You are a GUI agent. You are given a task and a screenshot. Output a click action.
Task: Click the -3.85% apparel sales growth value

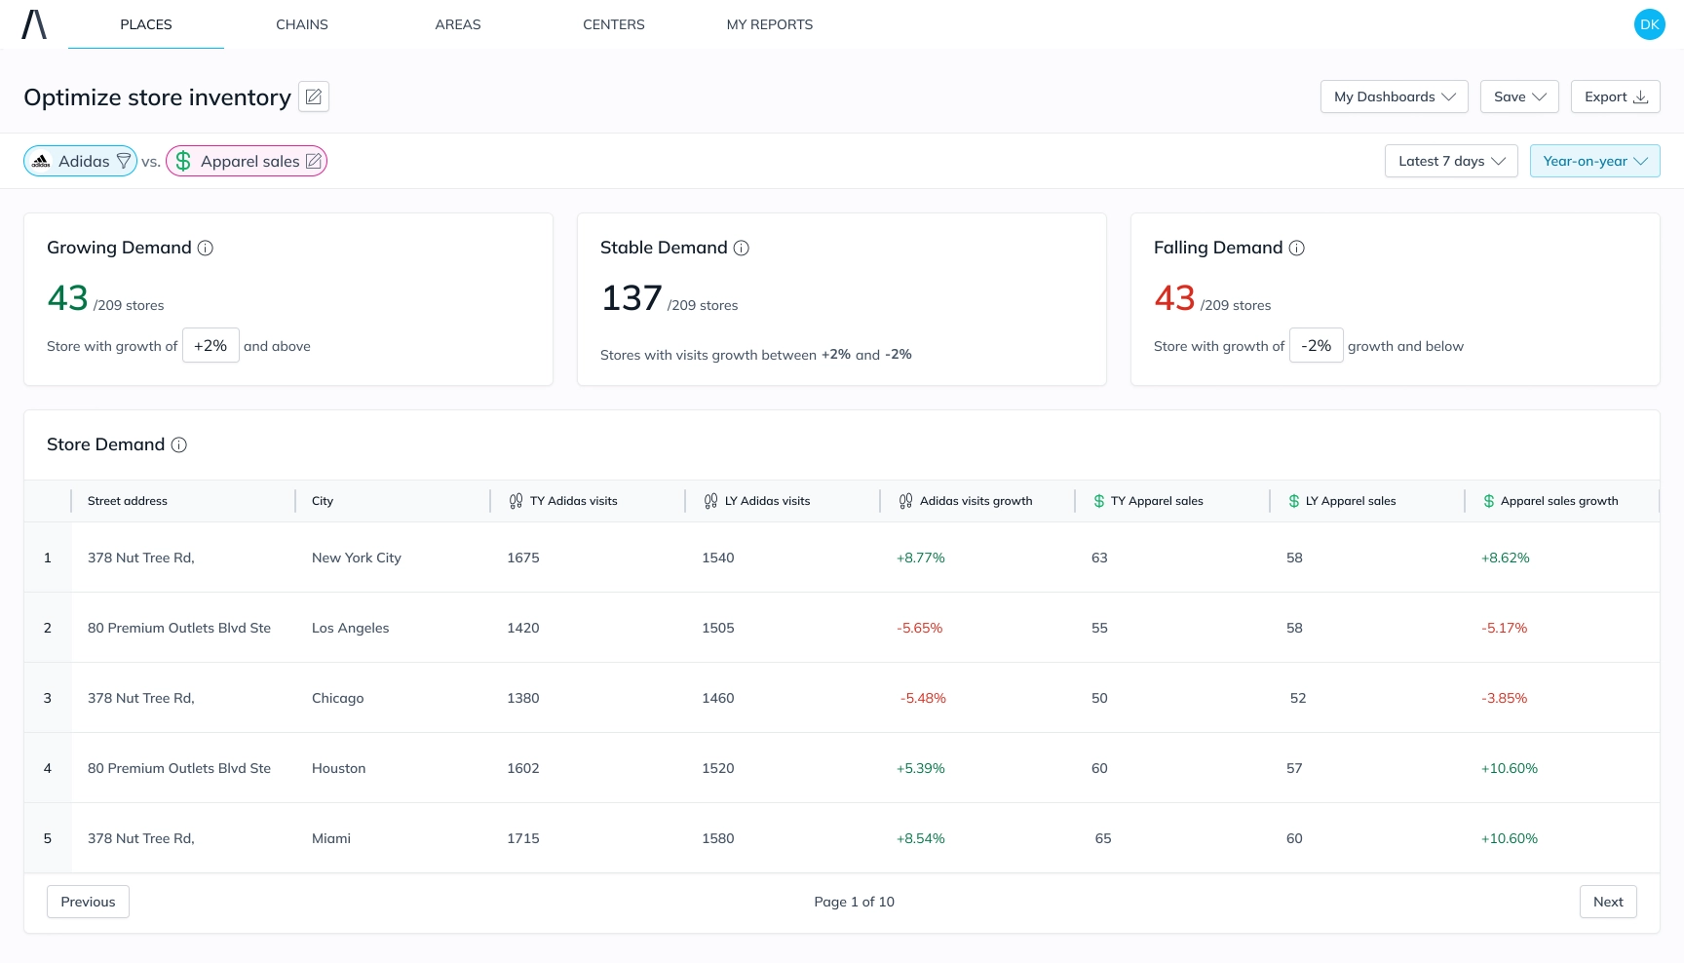tap(1505, 698)
